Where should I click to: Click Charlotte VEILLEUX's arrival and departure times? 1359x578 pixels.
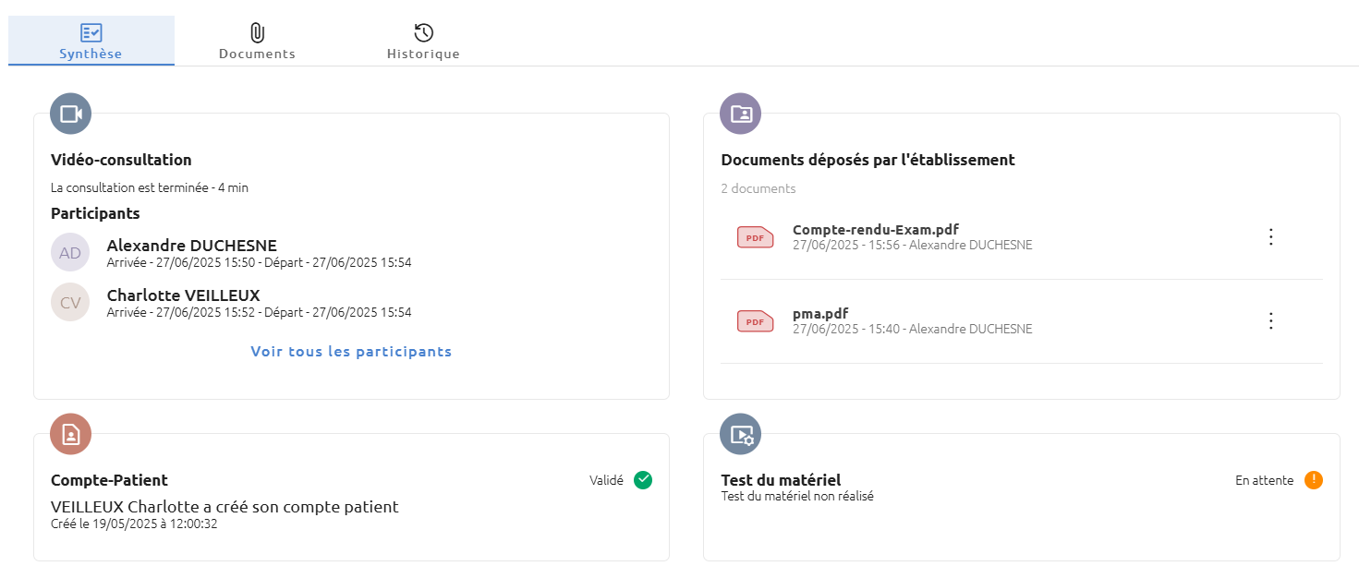click(x=259, y=312)
